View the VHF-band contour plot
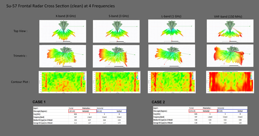The width and height of the screenshot is (259, 136). [x=230, y=82]
